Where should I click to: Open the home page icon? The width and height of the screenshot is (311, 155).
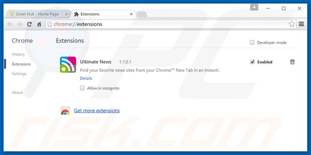[39, 24]
